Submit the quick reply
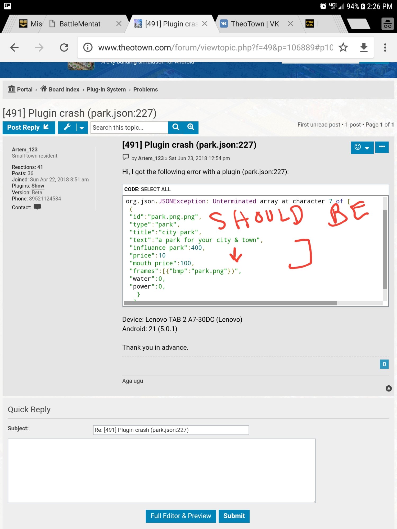The image size is (397, 529). 234,516
